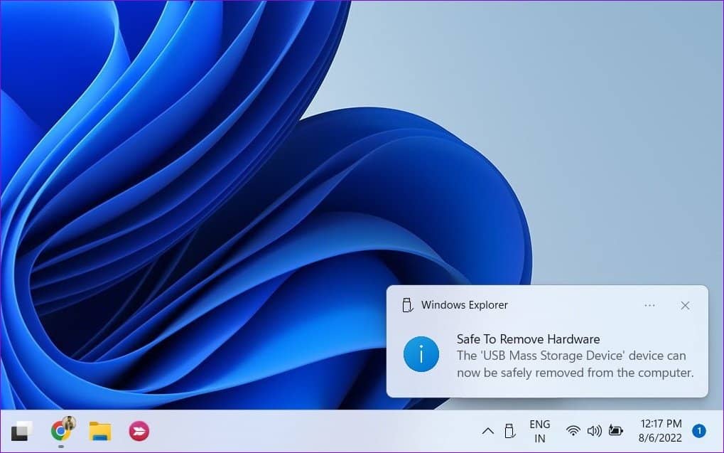Click the clock to view the calendar
This screenshot has height=453, width=724.
(x=659, y=431)
